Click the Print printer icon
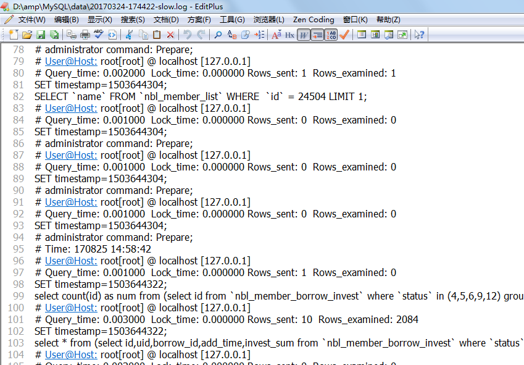524x365 pixels. click(x=85, y=35)
